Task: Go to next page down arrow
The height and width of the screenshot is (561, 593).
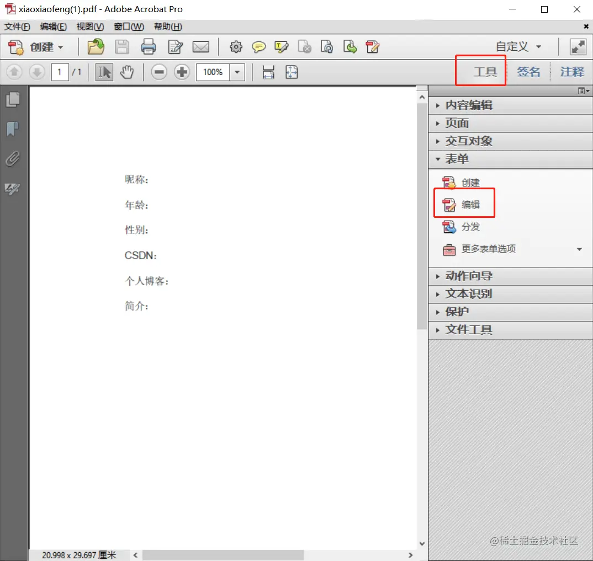Action: coord(37,72)
